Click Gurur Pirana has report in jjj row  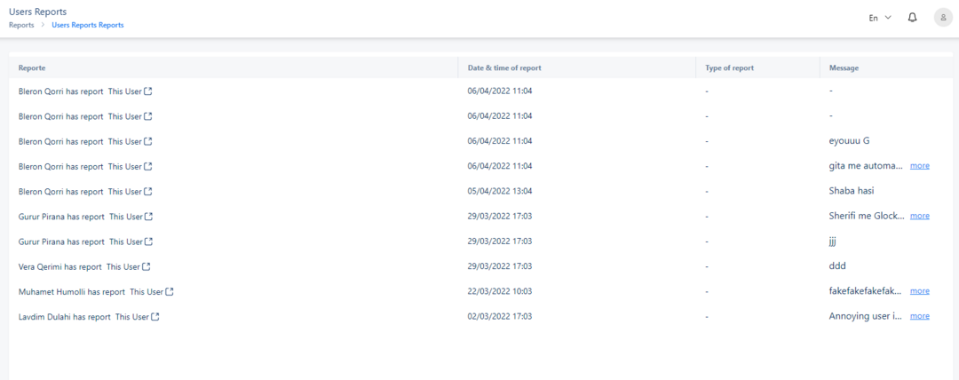tap(61, 241)
